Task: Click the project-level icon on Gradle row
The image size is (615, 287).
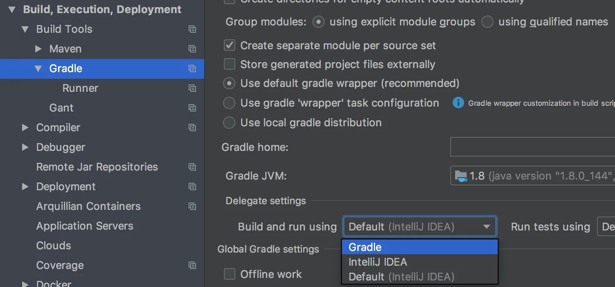Action: (192, 68)
